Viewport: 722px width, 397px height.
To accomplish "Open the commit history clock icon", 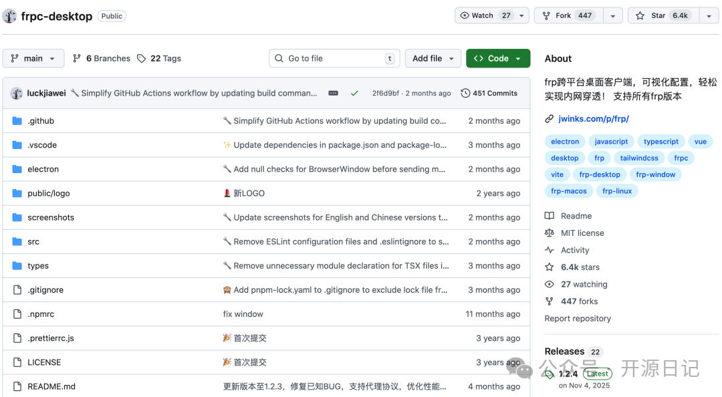I will click(466, 93).
